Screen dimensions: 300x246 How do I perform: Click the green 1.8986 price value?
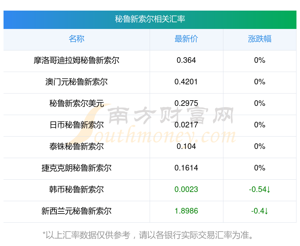[x=186, y=211]
